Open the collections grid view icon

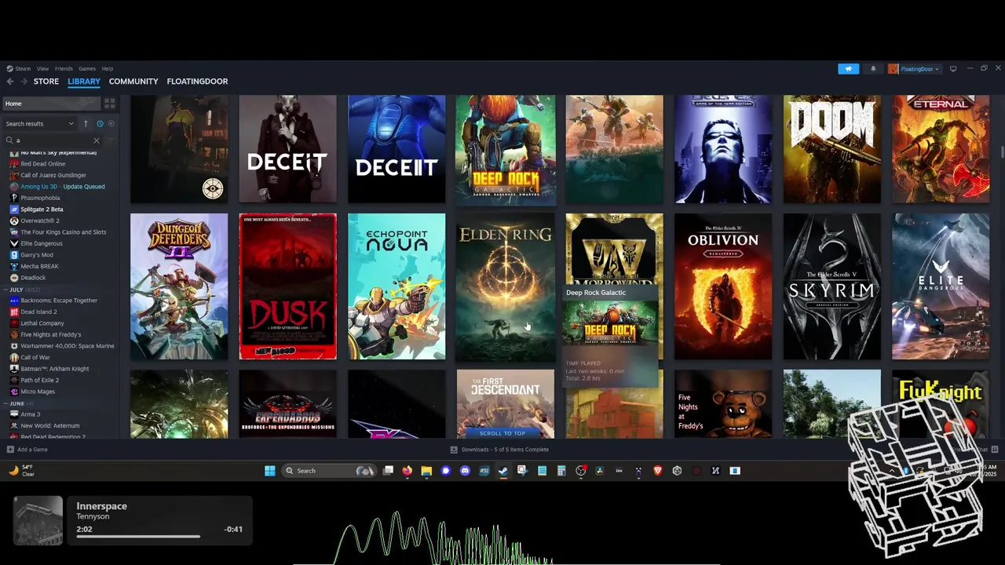[x=110, y=103]
